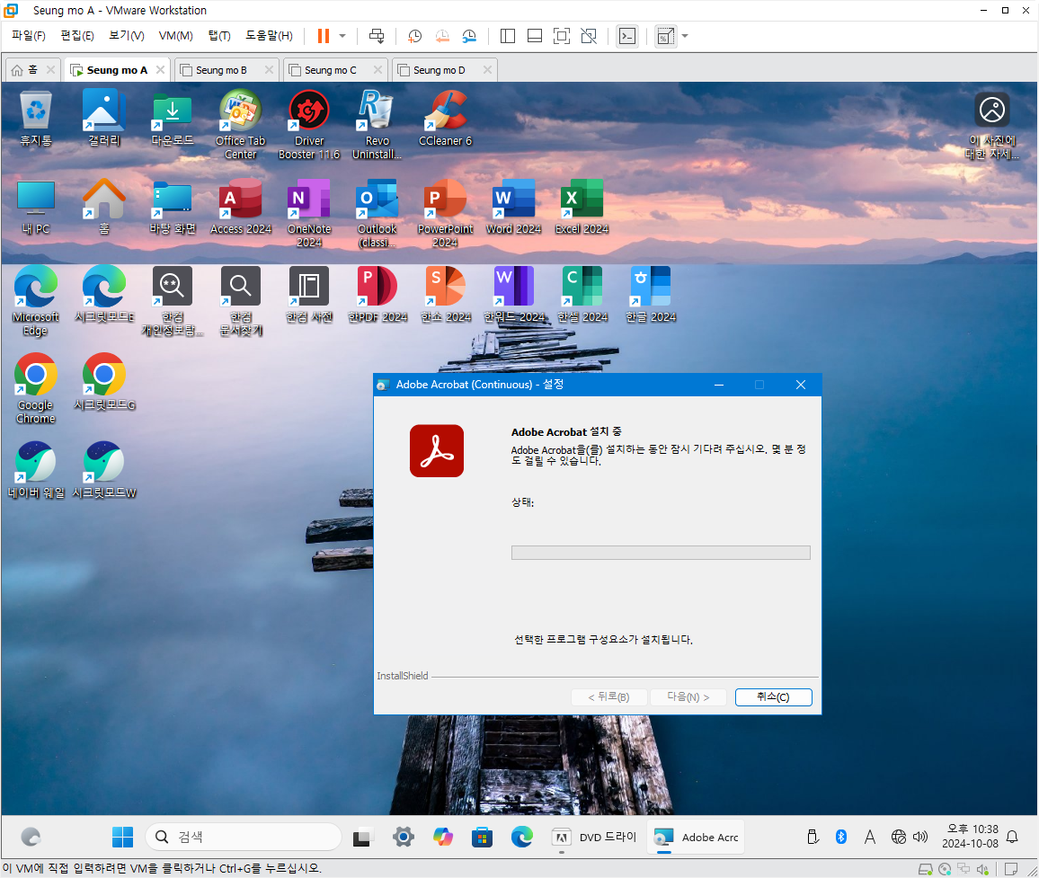Open the VM(M) menu
This screenshot has width=1039, height=878.
(175, 36)
